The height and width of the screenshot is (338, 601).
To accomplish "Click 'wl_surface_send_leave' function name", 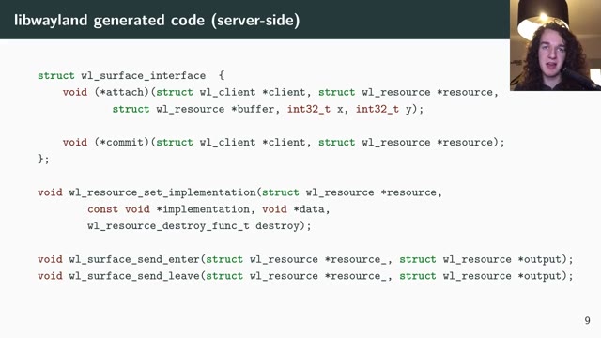I will [134, 276].
